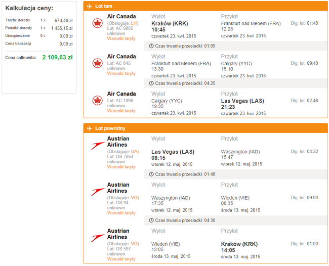Click the airplane icon in Lot powrotny header
Viewport: 329px width, 266px height.
[x=90, y=128]
